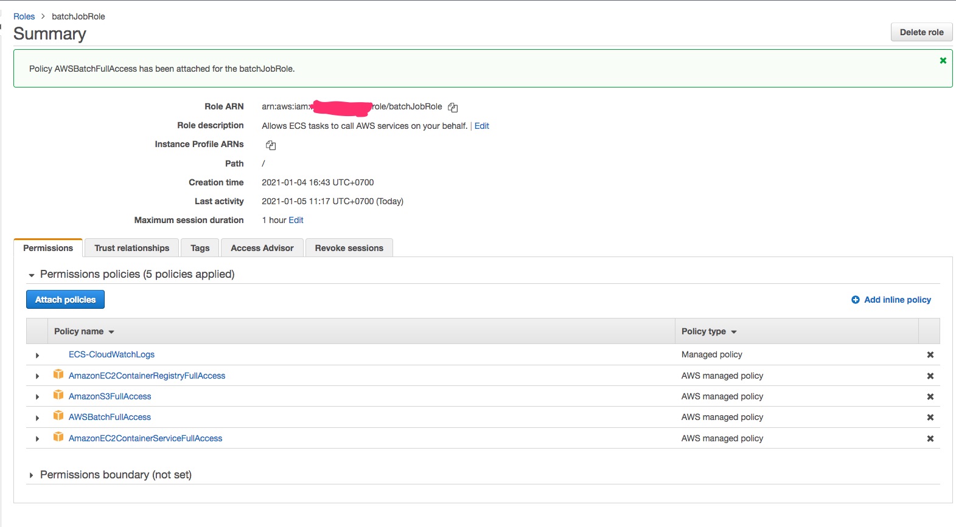The height and width of the screenshot is (527, 956).
Task: Collapse the Permissions policies section
Action: pos(31,275)
